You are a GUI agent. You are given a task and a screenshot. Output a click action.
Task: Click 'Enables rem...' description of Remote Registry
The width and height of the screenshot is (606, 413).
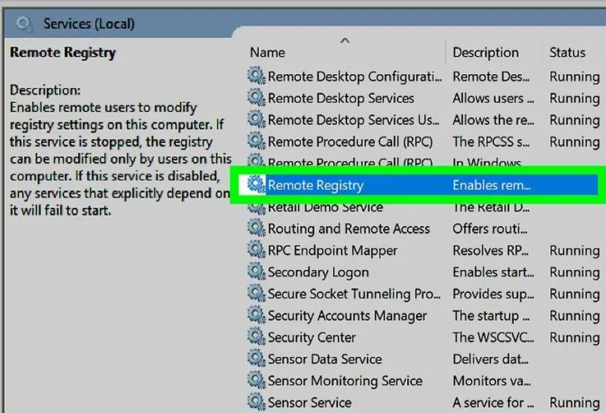pos(492,186)
